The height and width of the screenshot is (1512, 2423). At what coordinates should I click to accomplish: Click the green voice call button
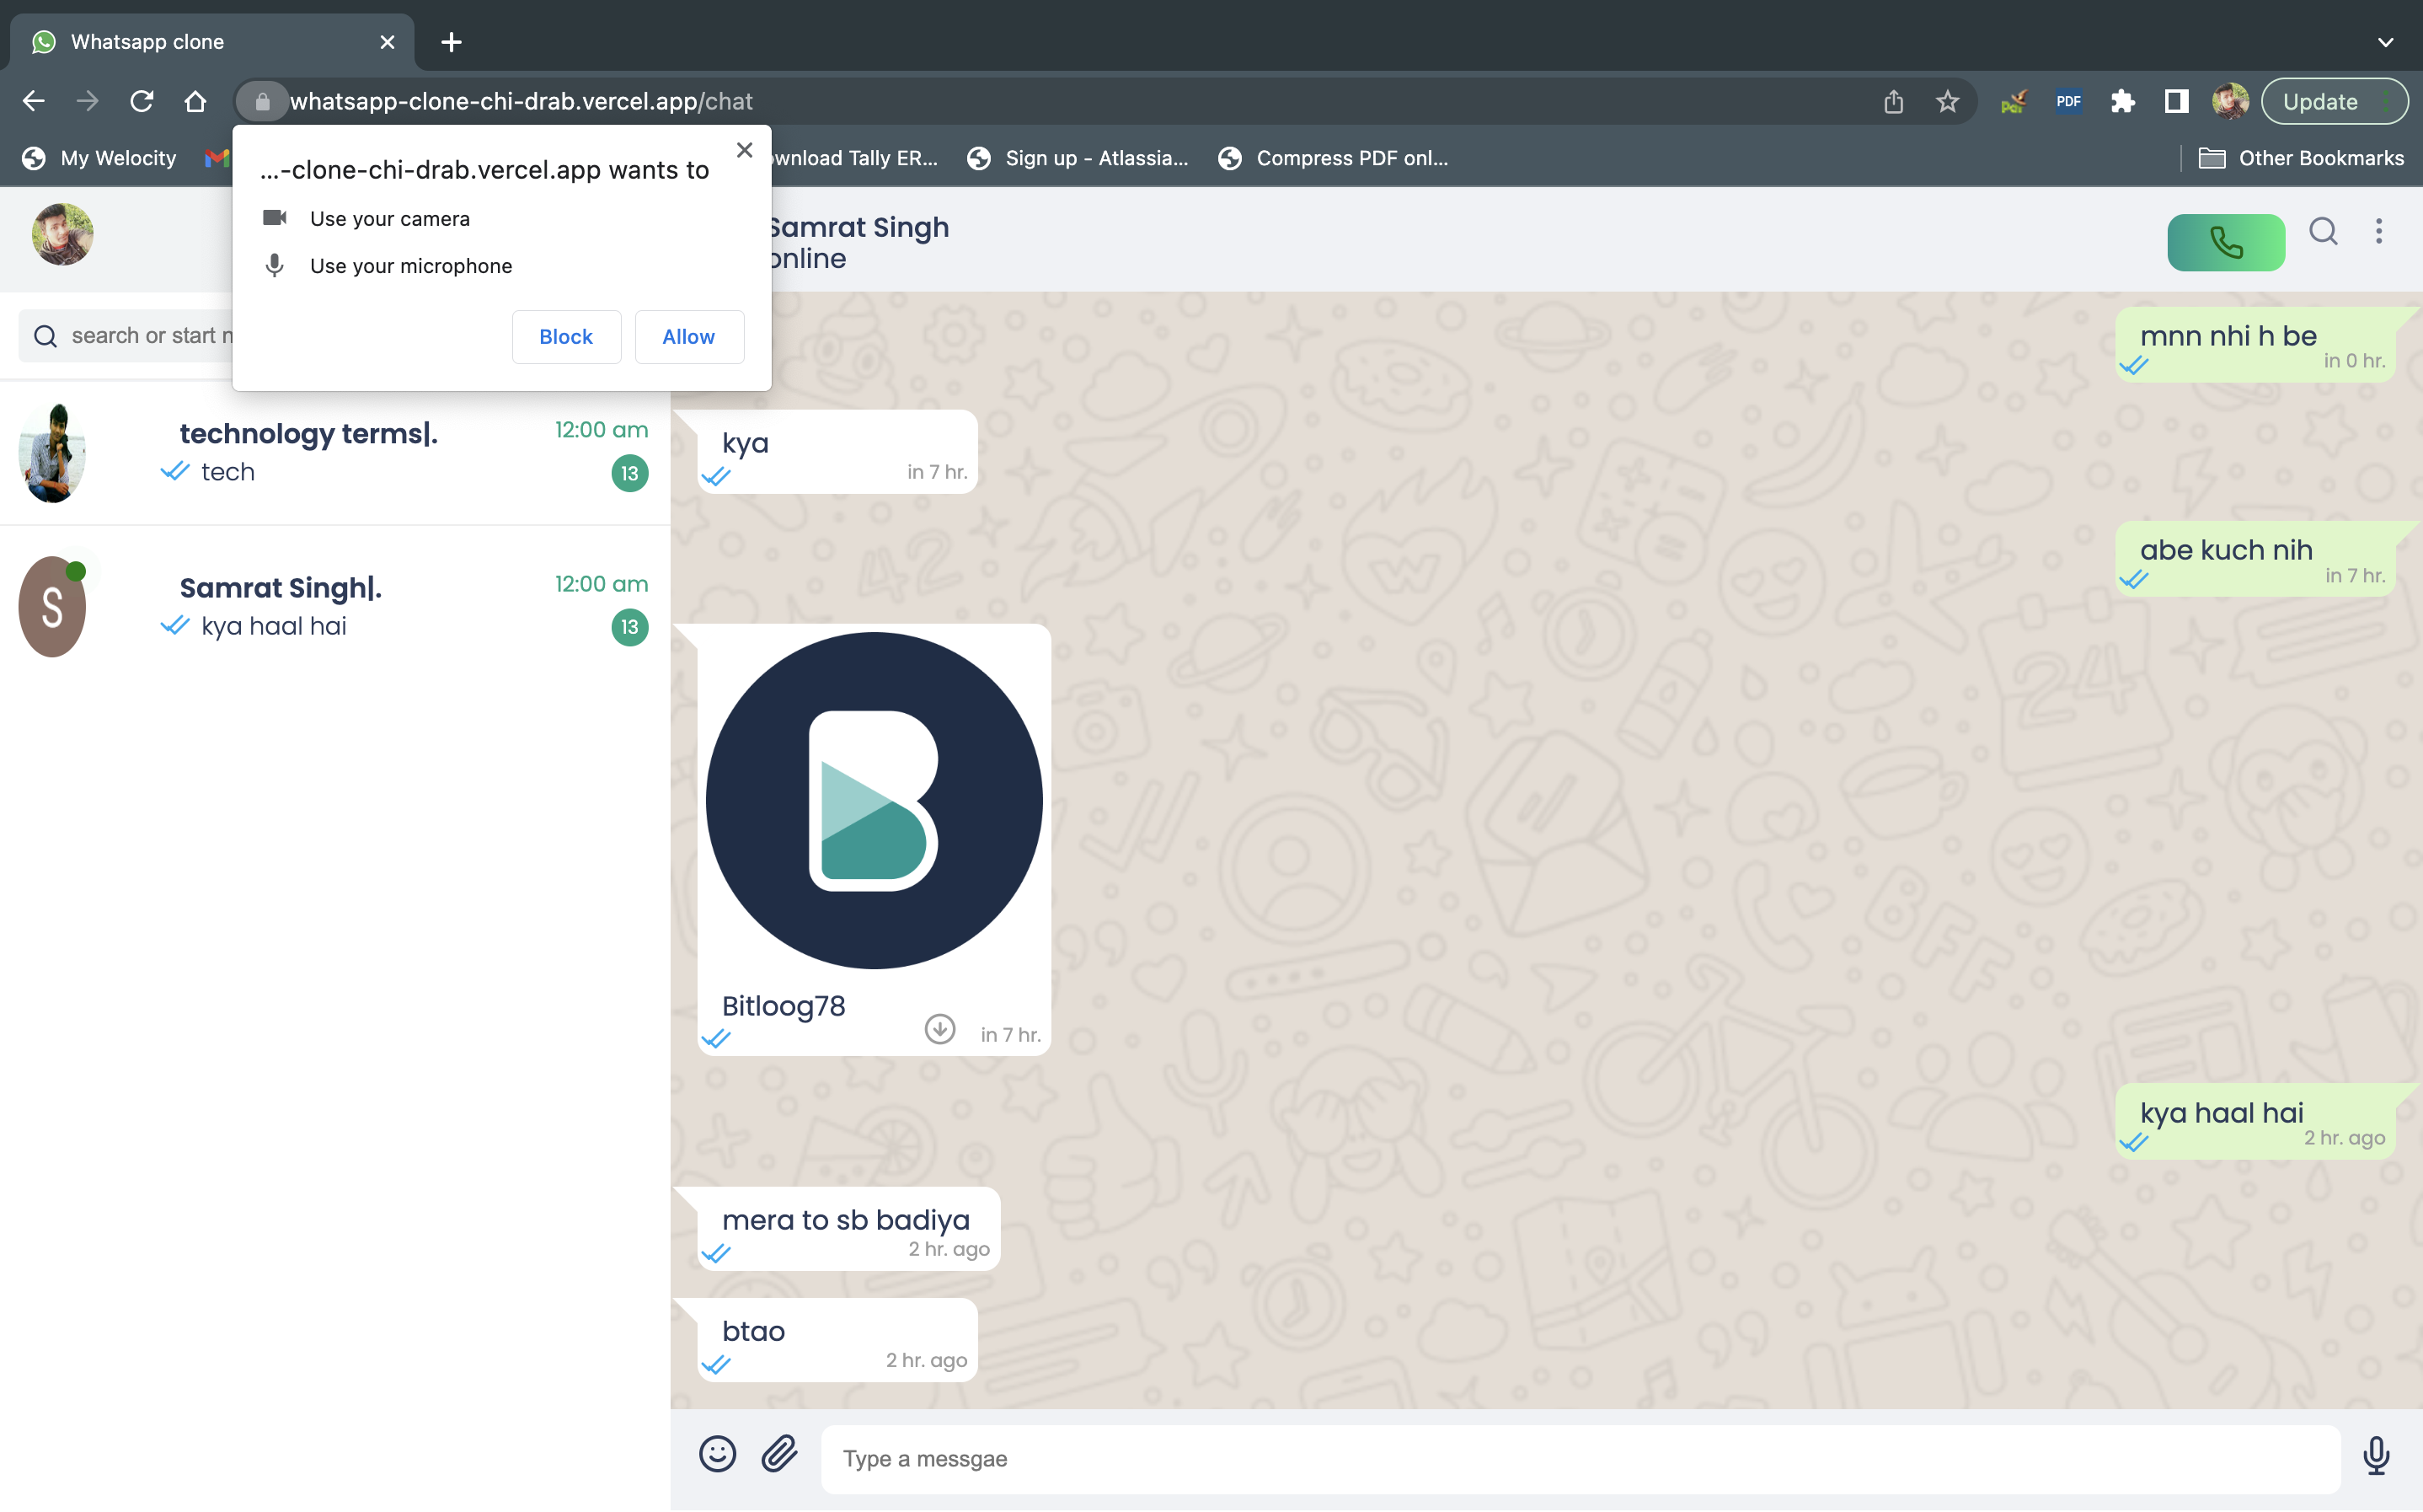(x=2225, y=242)
